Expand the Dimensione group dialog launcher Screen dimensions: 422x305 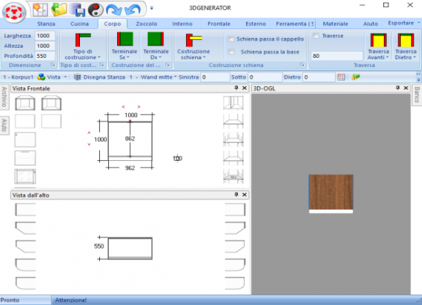pyautogui.click(x=52, y=65)
